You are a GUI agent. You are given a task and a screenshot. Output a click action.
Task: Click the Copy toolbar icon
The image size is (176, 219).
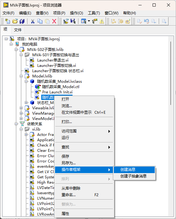40,21
